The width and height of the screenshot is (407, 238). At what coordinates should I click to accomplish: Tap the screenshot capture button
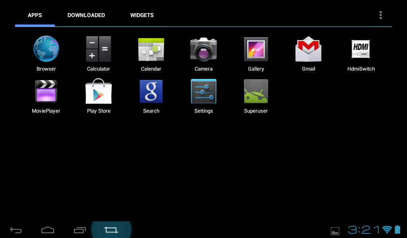(111, 230)
